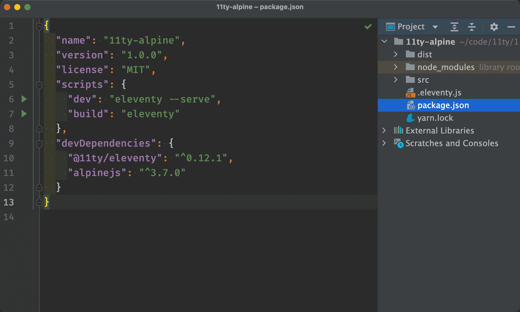Click the node_modules folder icon
This screenshot has width=520, height=312.
410,67
